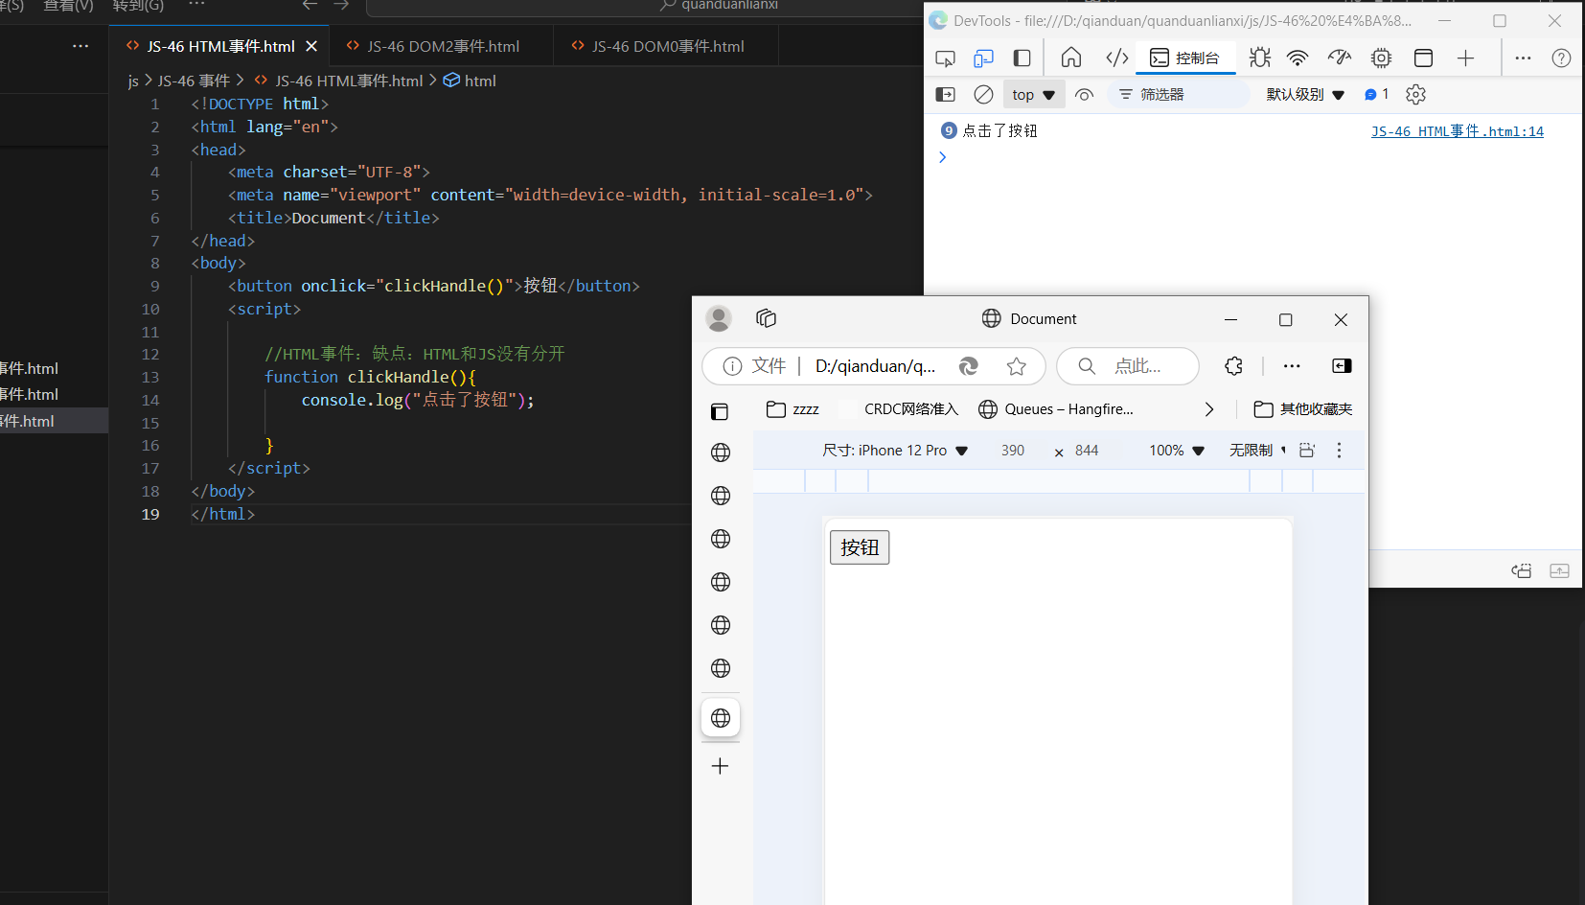
Task: Open DevTools help question mark
Action: (1561, 58)
